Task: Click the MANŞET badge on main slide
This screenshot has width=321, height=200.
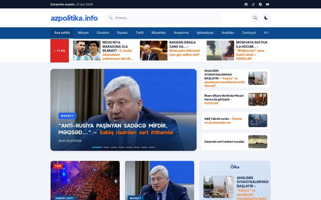Action: point(67,116)
